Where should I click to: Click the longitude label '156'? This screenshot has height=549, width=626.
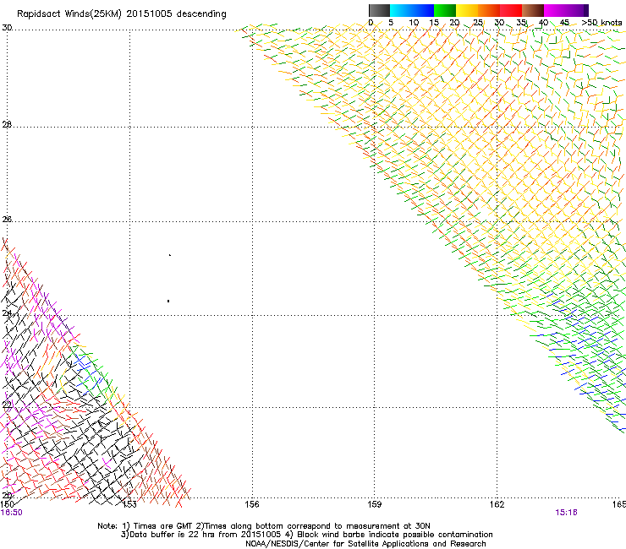coord(252,504)
